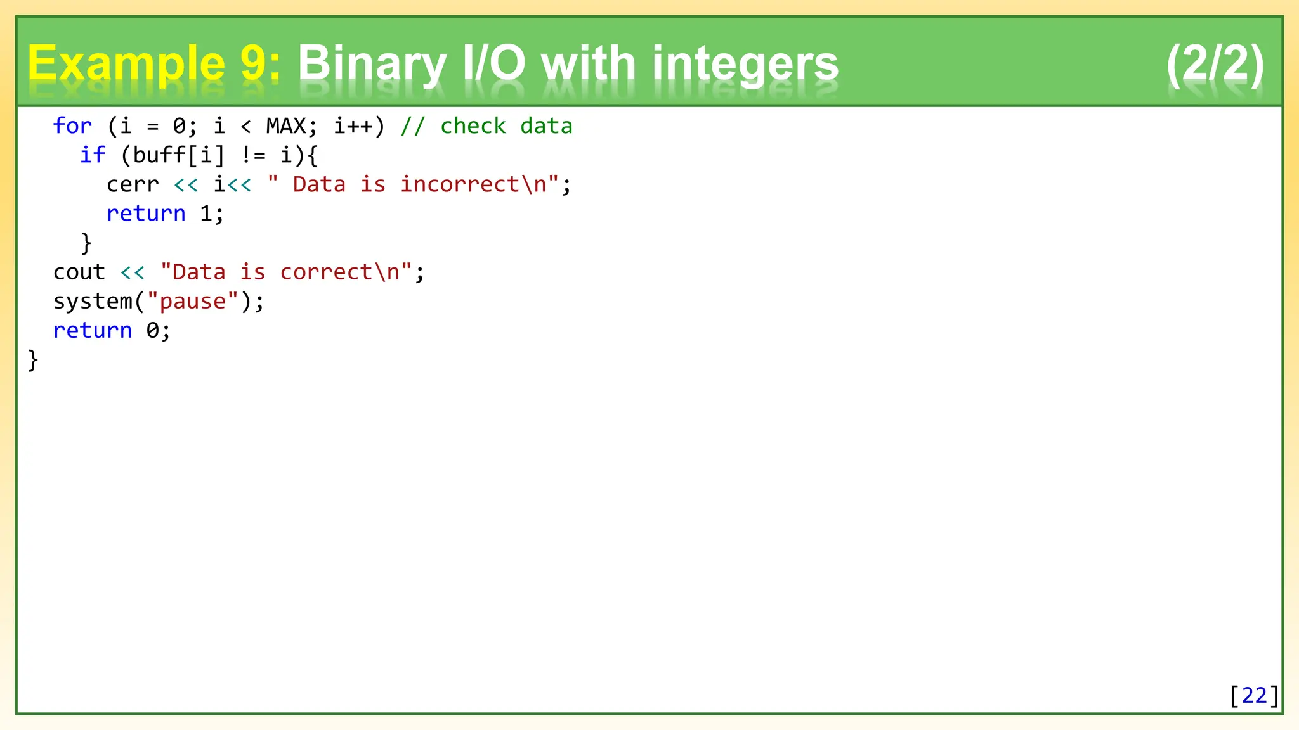The width and height of the screenshot is (1299, 730).
Task: Click the 'for' keyword in code
Action: (x=72, y=125)
